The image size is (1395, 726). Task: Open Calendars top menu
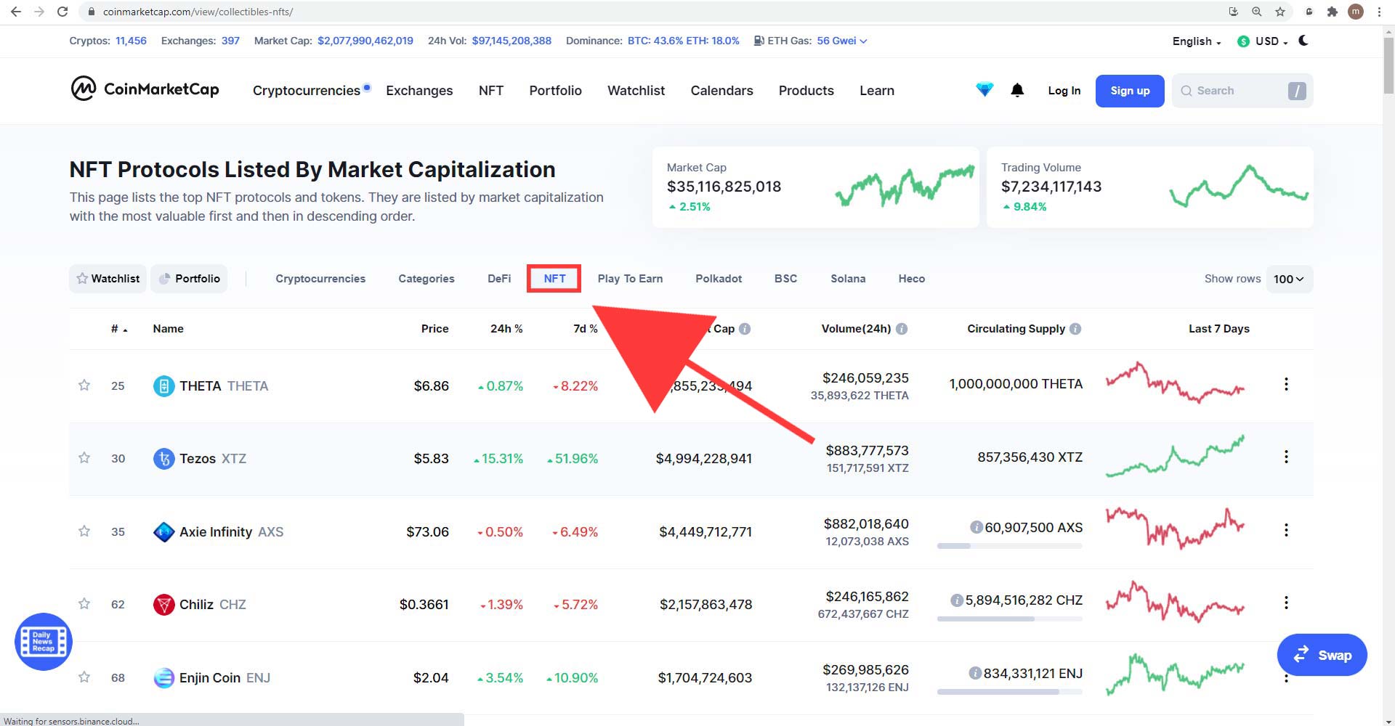(x=721, y=91)
